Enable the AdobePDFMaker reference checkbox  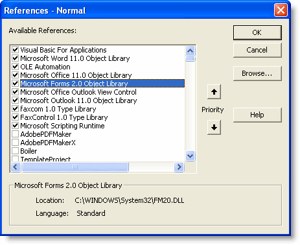(15, 134)
